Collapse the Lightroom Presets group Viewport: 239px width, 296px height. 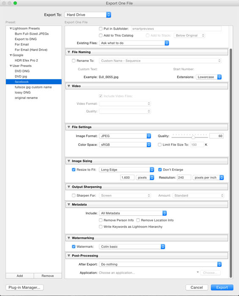coord(11,28)
